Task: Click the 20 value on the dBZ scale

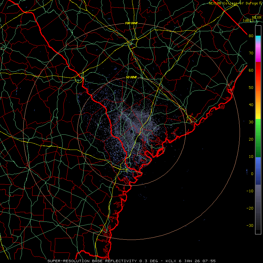Action: 251,139
